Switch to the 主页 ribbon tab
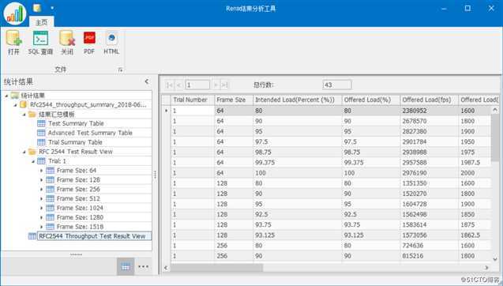Screen dimensions: 503x286 41,22
